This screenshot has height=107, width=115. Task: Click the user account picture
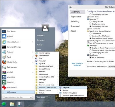45,28
